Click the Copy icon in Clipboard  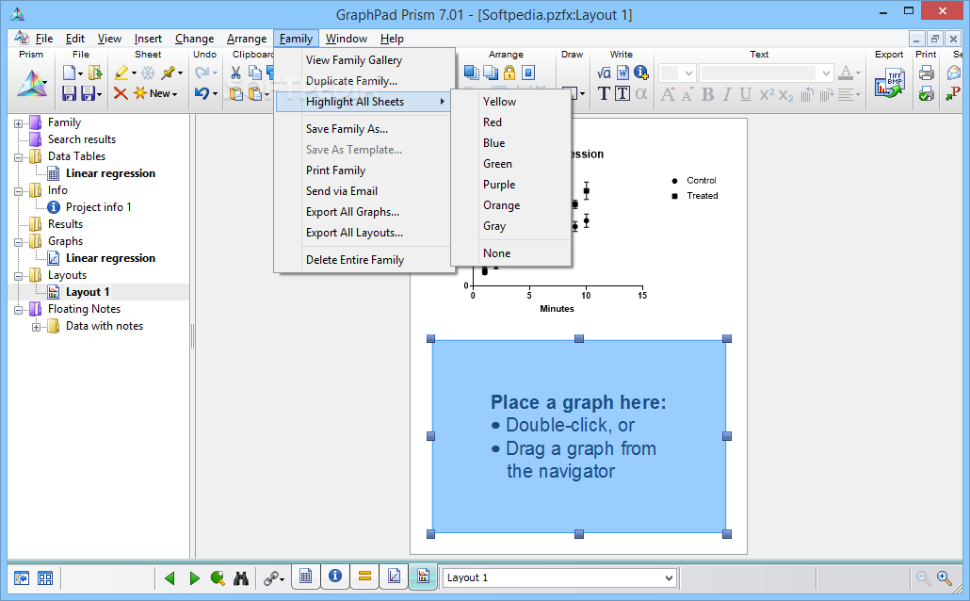[254, 73]
